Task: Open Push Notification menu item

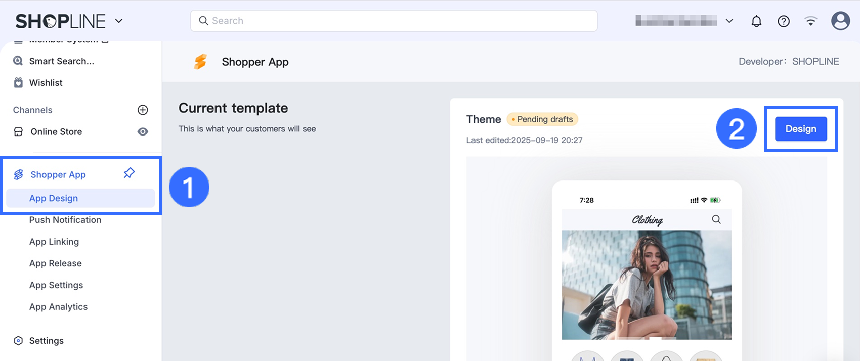Action: click(65, 220)
